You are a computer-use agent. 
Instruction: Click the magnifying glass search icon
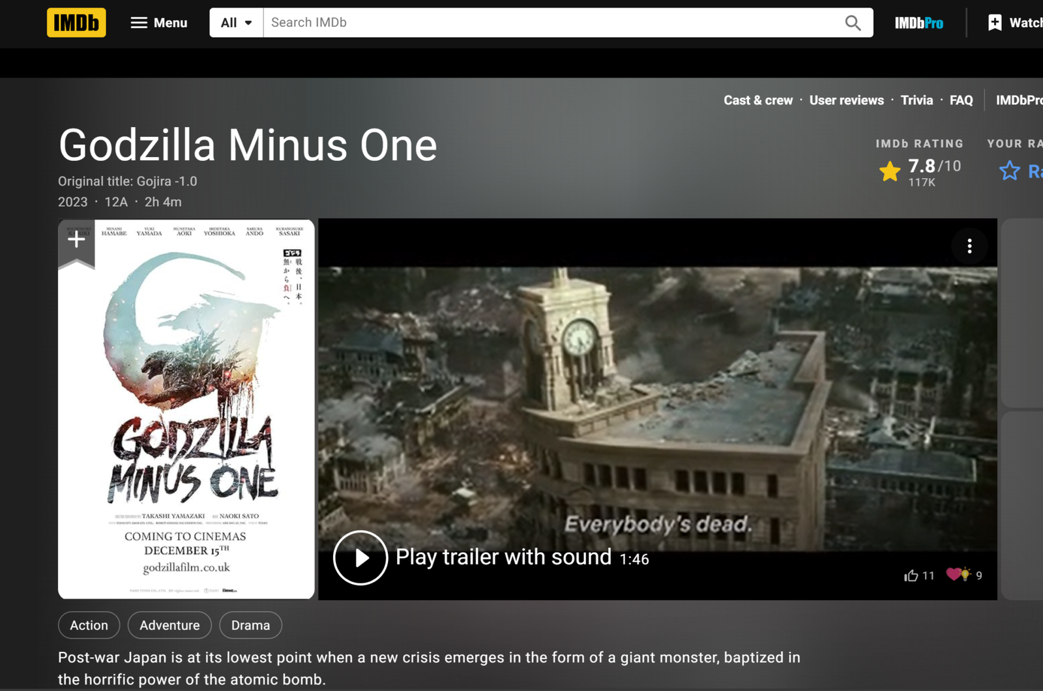(x=853, y=23)
